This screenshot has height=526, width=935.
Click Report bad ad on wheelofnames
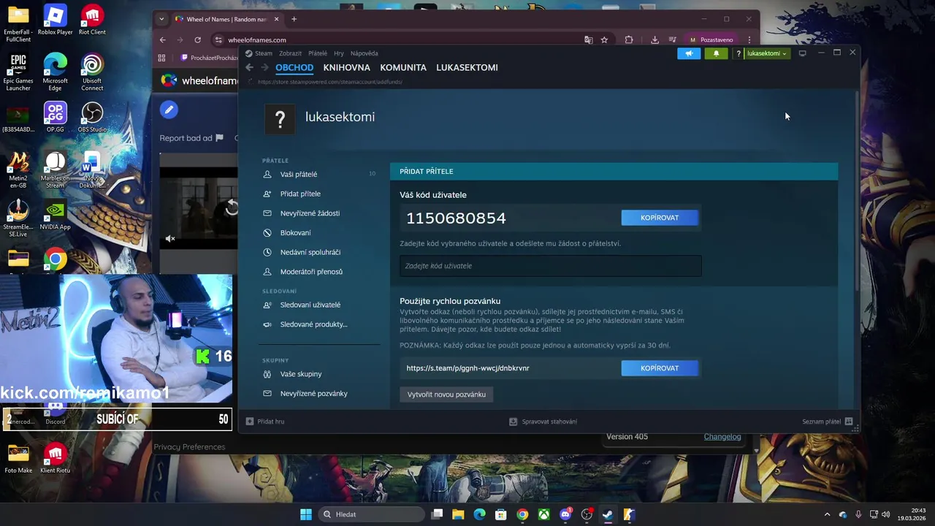(x=191, y=137)
